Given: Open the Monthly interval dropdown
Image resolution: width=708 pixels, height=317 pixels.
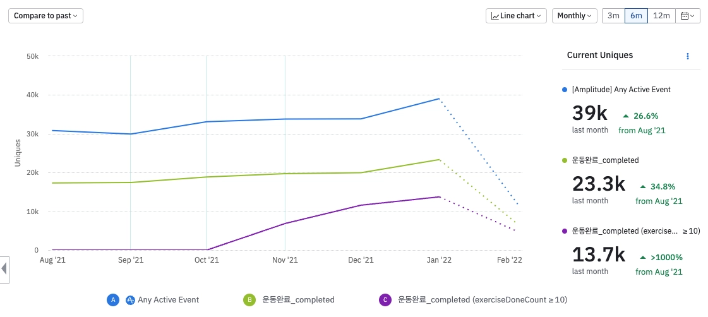Looking at the screenshot, I should pos(574,16).
